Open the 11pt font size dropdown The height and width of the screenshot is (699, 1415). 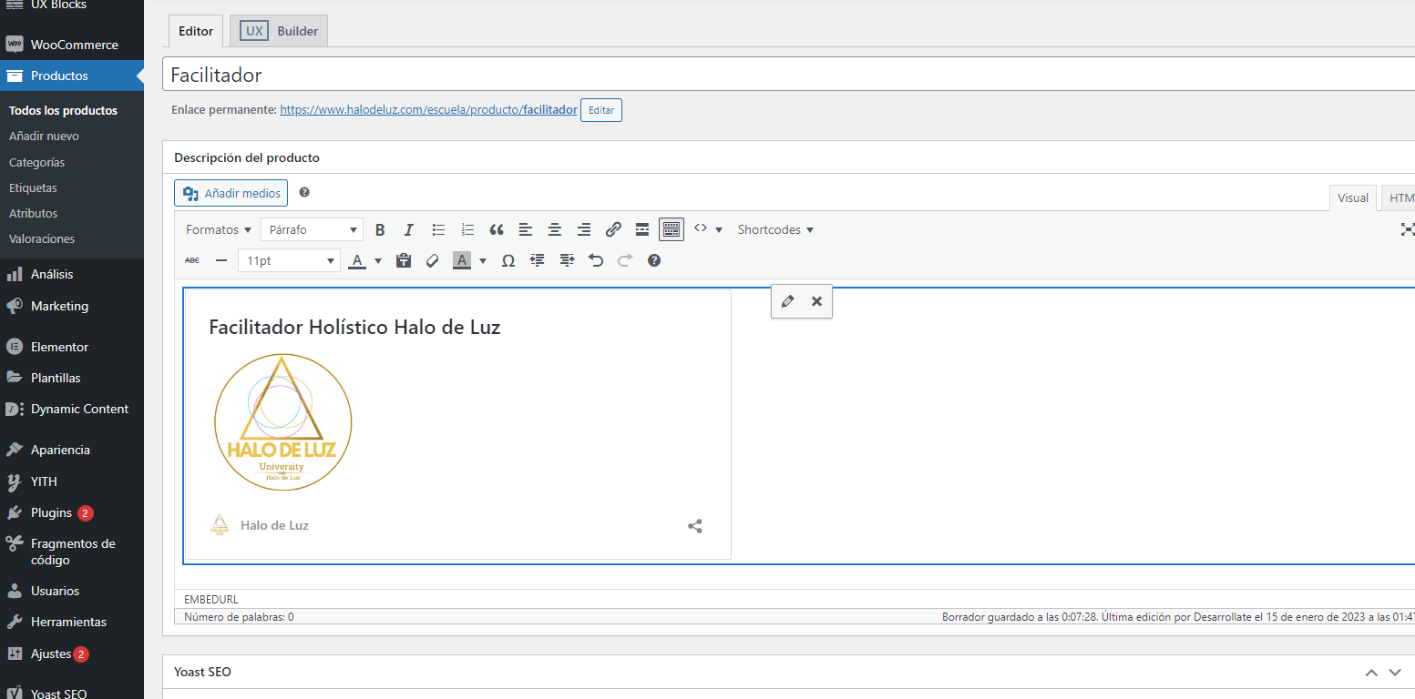(x=290, y=260)
